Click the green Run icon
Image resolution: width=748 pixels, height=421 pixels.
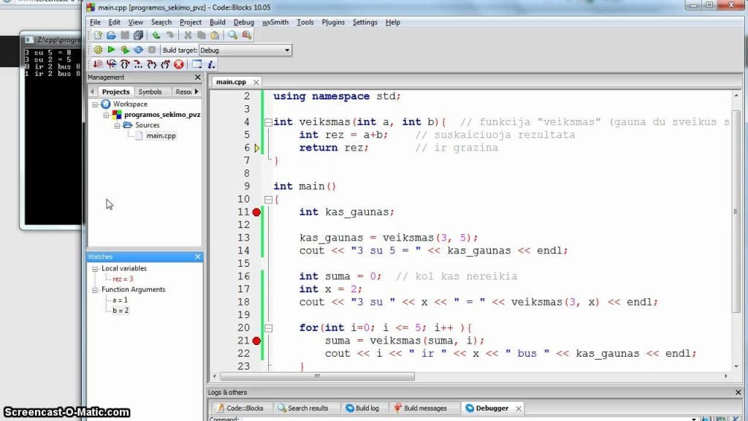tap(112, 50)
